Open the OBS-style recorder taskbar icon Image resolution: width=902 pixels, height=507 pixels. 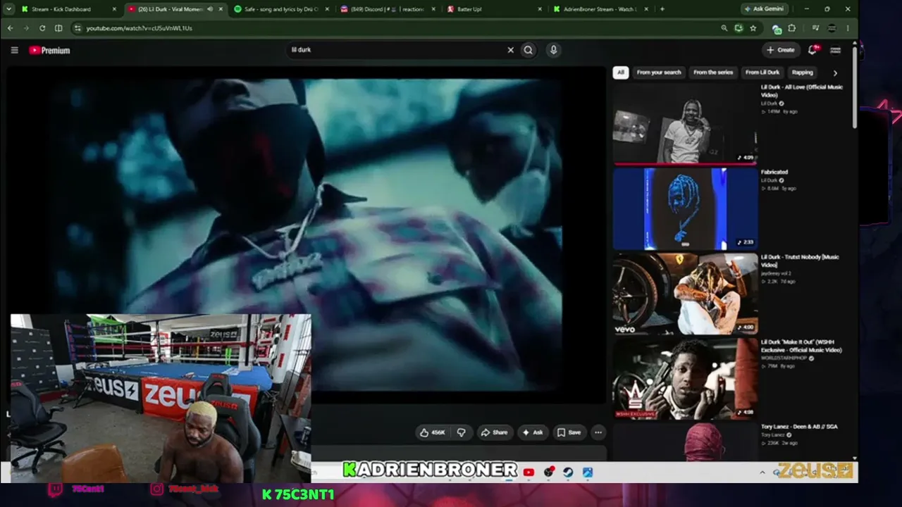click(x=548, y=472)
